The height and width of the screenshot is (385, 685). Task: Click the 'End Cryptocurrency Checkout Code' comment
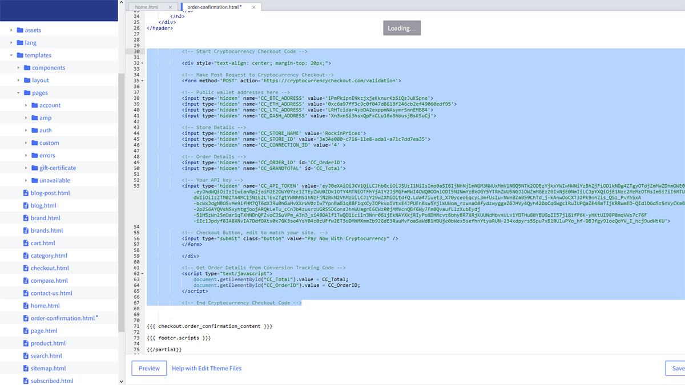(x=241, y=303)
